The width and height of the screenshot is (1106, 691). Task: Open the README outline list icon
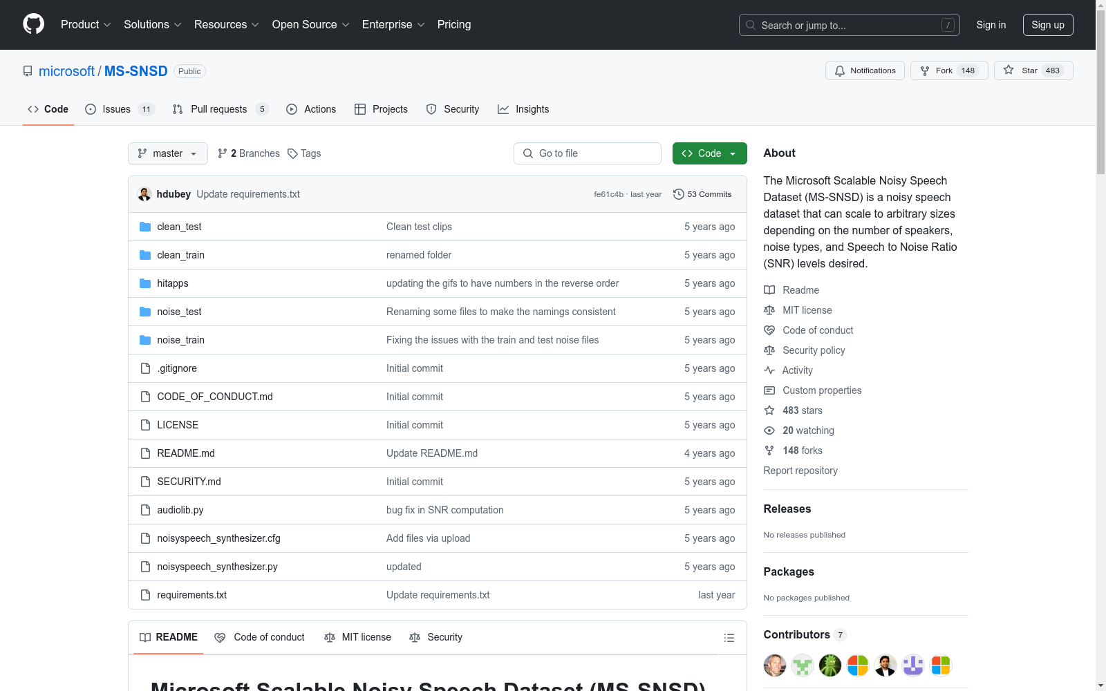click(729, 638)
